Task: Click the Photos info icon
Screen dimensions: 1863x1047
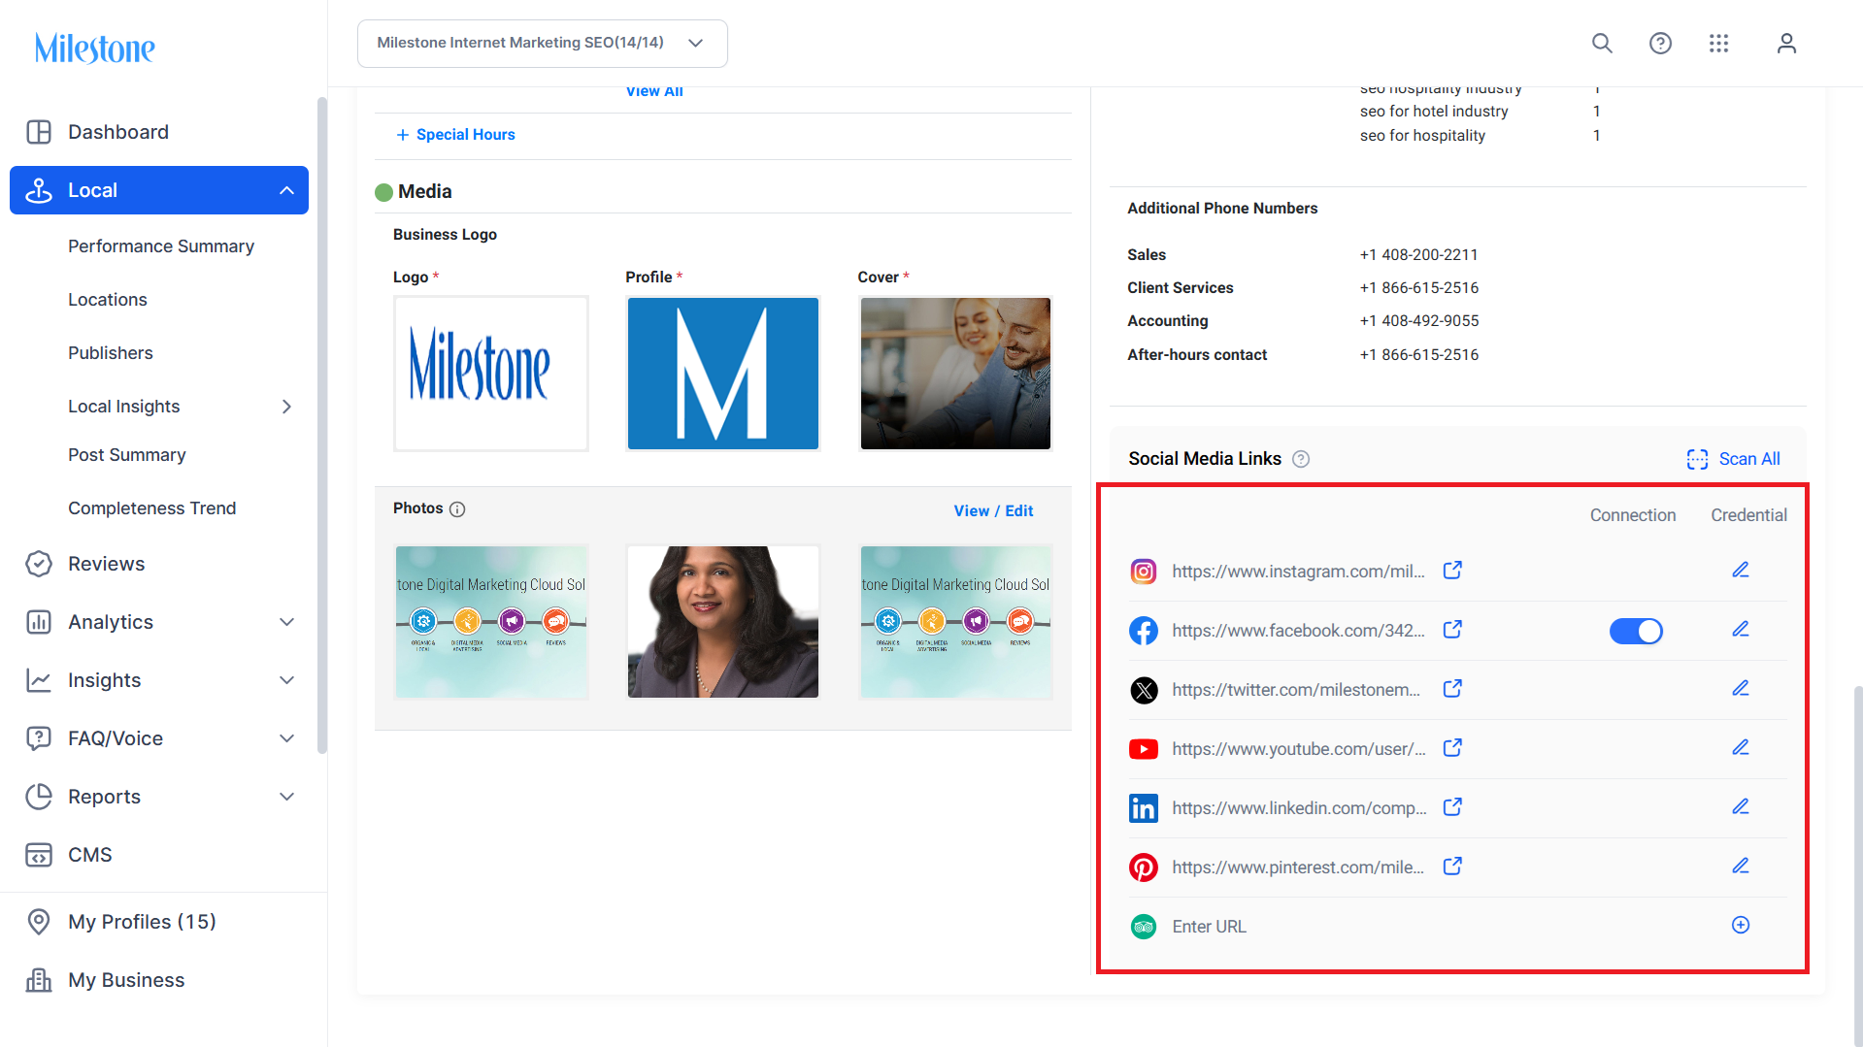Action: click(457, 509)
